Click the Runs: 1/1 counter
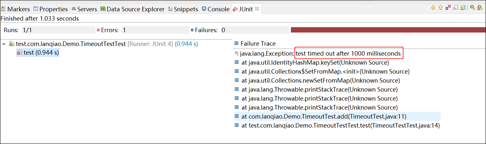 (x=49, y=30)
